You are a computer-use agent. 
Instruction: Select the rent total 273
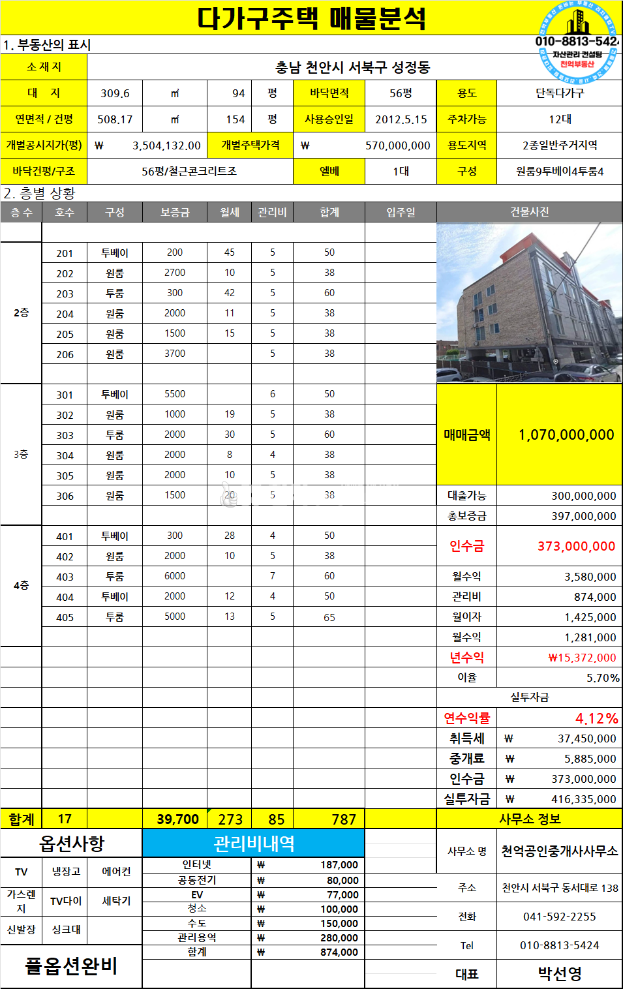point(230,819)
